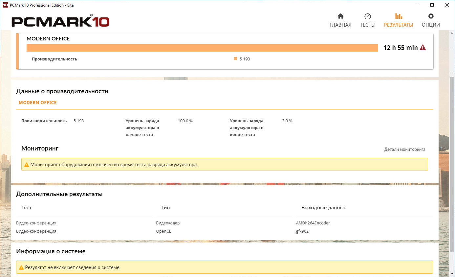
Task: Click the Производительность label in the result card
Action: click(x=54, y=59)
